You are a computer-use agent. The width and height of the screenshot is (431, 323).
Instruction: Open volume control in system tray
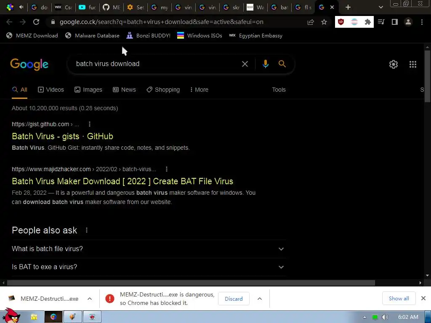click(385, 317)
